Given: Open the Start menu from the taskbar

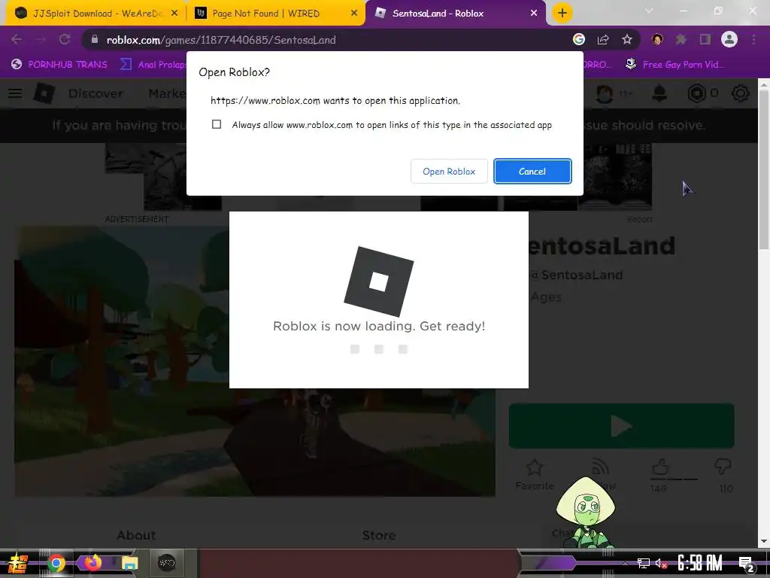Looking at the screenshot, I should tap(17, 563).
